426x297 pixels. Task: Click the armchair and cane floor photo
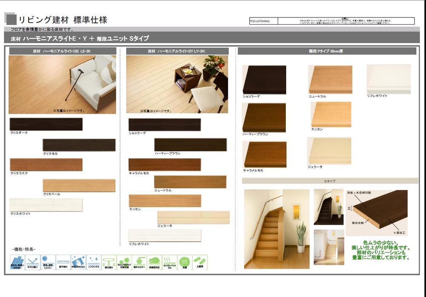[x=62, y=85]
